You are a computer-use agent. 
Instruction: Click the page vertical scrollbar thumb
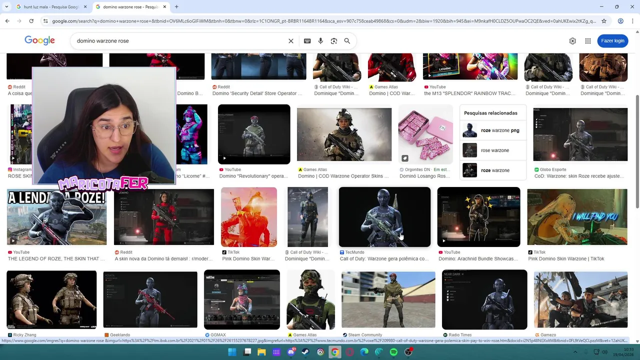[637, 151]
